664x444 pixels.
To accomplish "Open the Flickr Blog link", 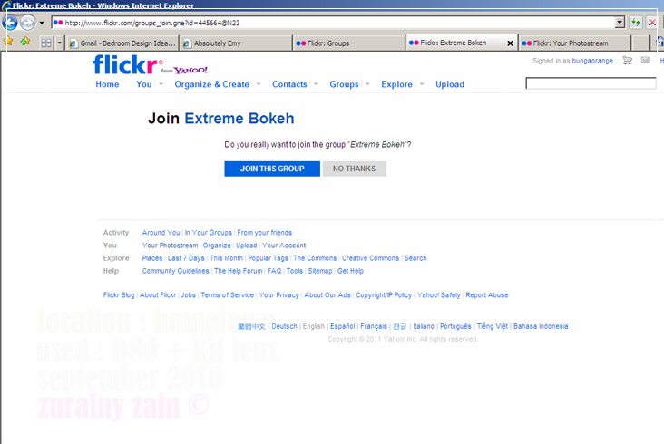I will click(x=119, y=295).
